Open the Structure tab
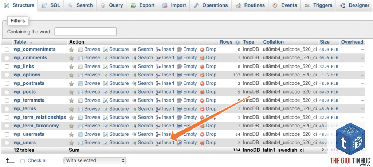 point(19,5)
